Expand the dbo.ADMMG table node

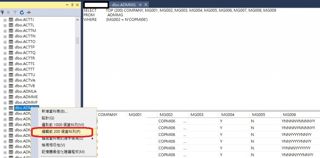tap(5, 108)
